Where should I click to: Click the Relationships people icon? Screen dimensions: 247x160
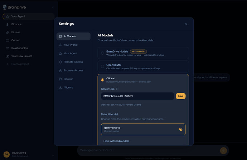[8, 48]
